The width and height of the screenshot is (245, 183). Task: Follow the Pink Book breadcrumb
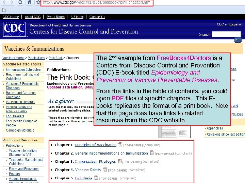55,58
